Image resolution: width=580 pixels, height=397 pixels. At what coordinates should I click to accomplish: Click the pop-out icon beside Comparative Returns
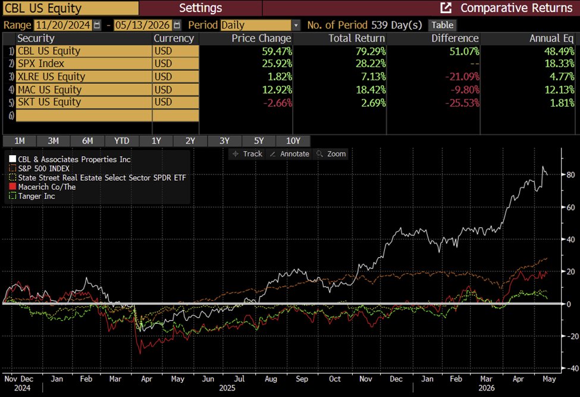(x=446, y=8)
